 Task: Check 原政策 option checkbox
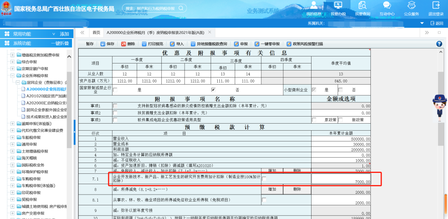pyautogui.click(x=314, y=120)
